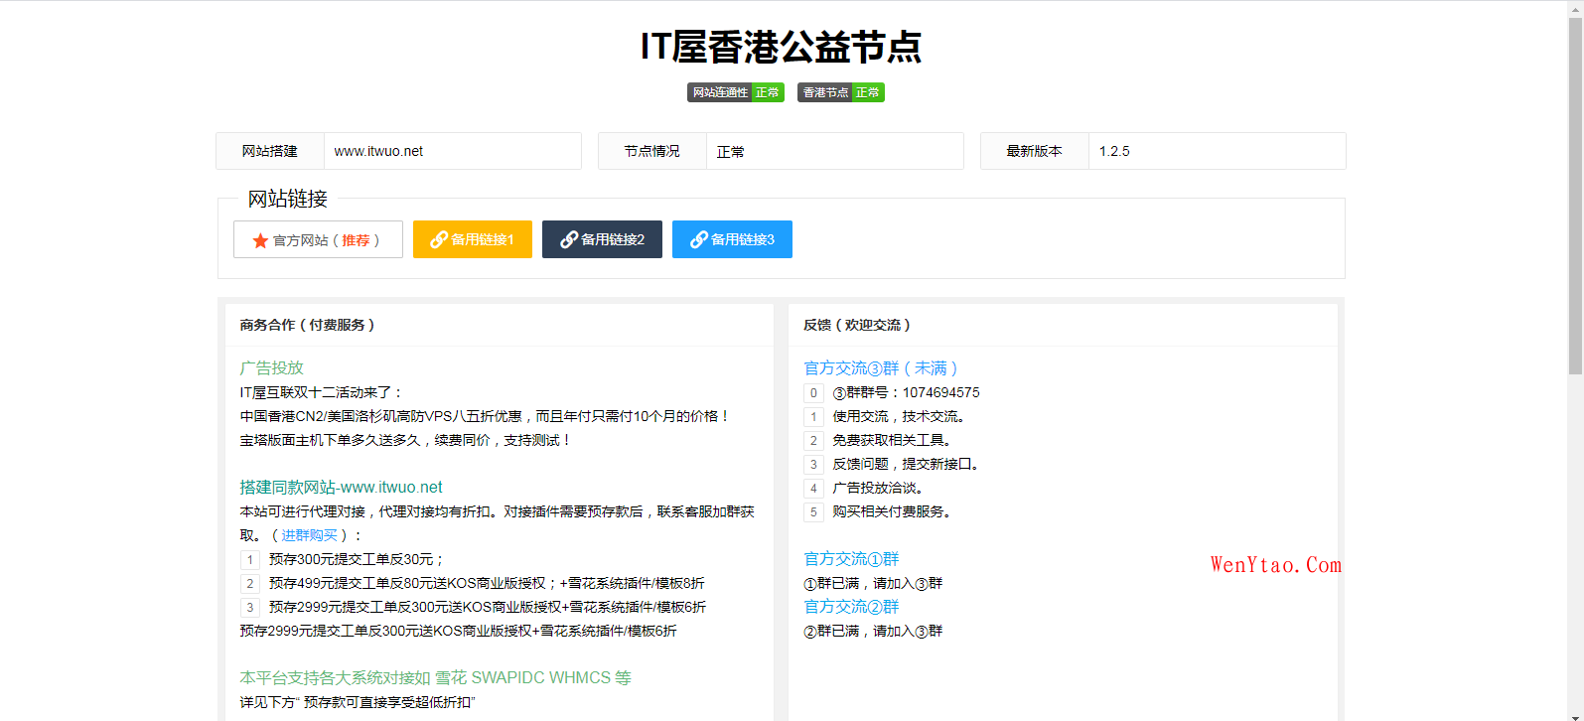Click the 预存499元提交工单反80元 item
Screen dimensions: 1584x721
pyautogui.click(x=487, y=583)
